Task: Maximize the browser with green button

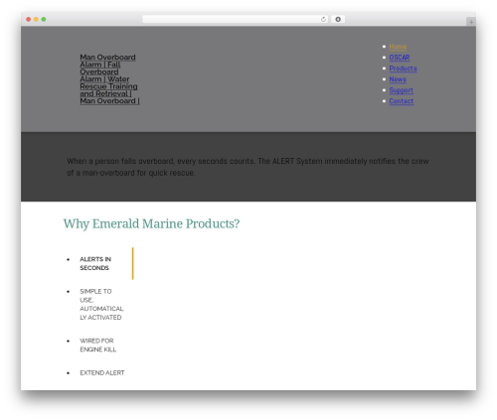Action: [x=44, y=19]
